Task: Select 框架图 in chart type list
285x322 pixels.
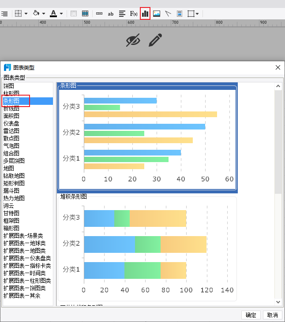Action: coord(28,221)
